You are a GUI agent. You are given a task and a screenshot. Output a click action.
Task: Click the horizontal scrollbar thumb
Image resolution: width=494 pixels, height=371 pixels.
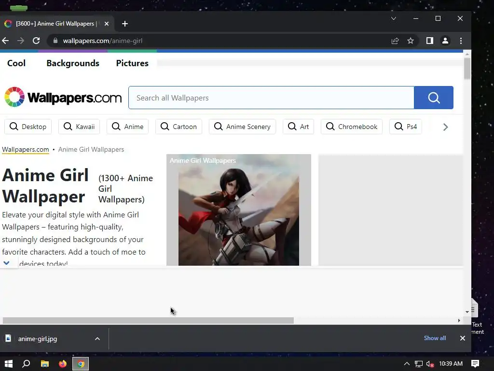pos(148,321)
